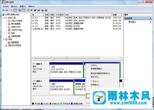Choose 更改驱动器号和路径(C)... in context menu
The image size is (154, 110).
pos(101,73)
